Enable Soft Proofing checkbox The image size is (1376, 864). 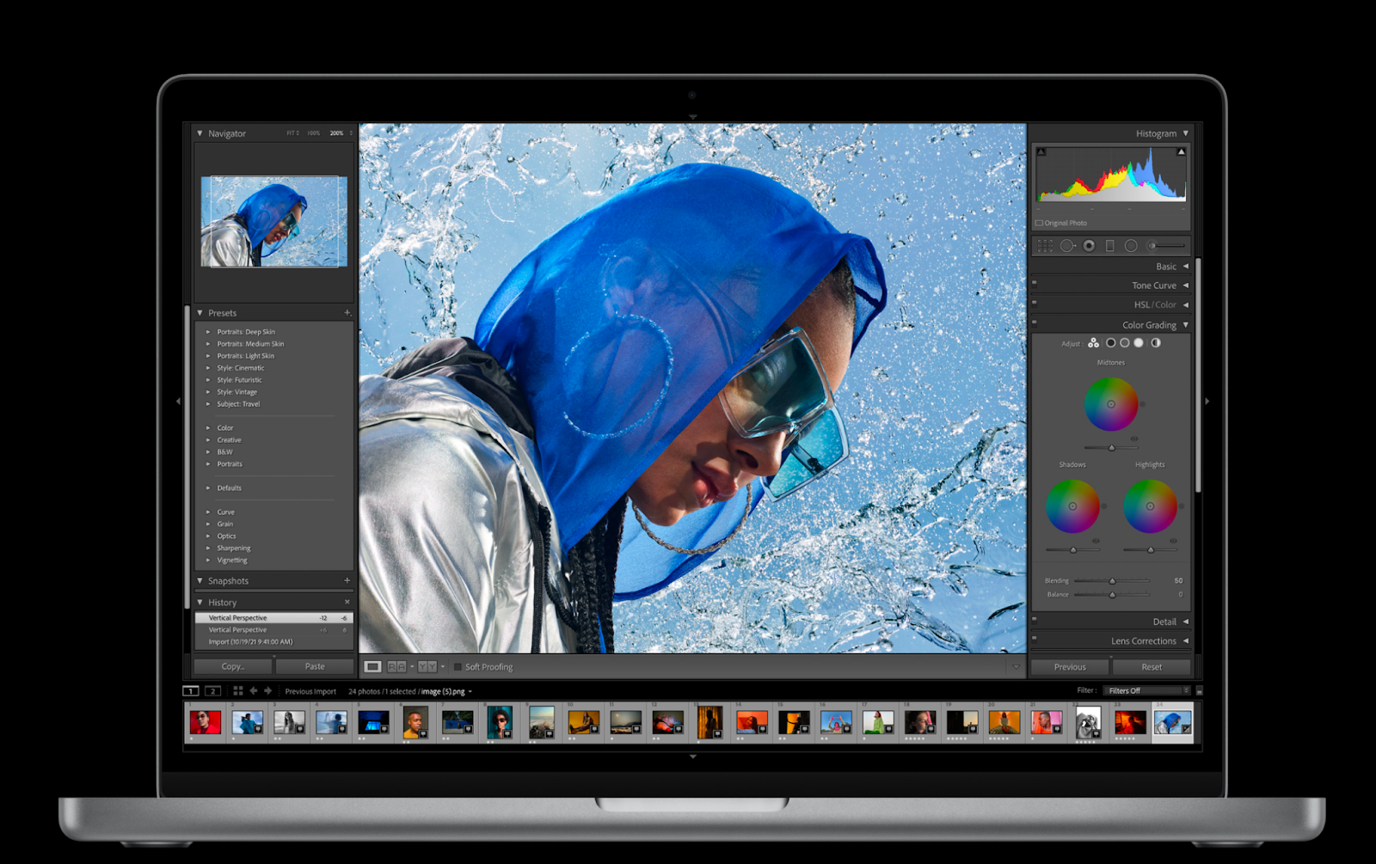[x=458, y=666]
